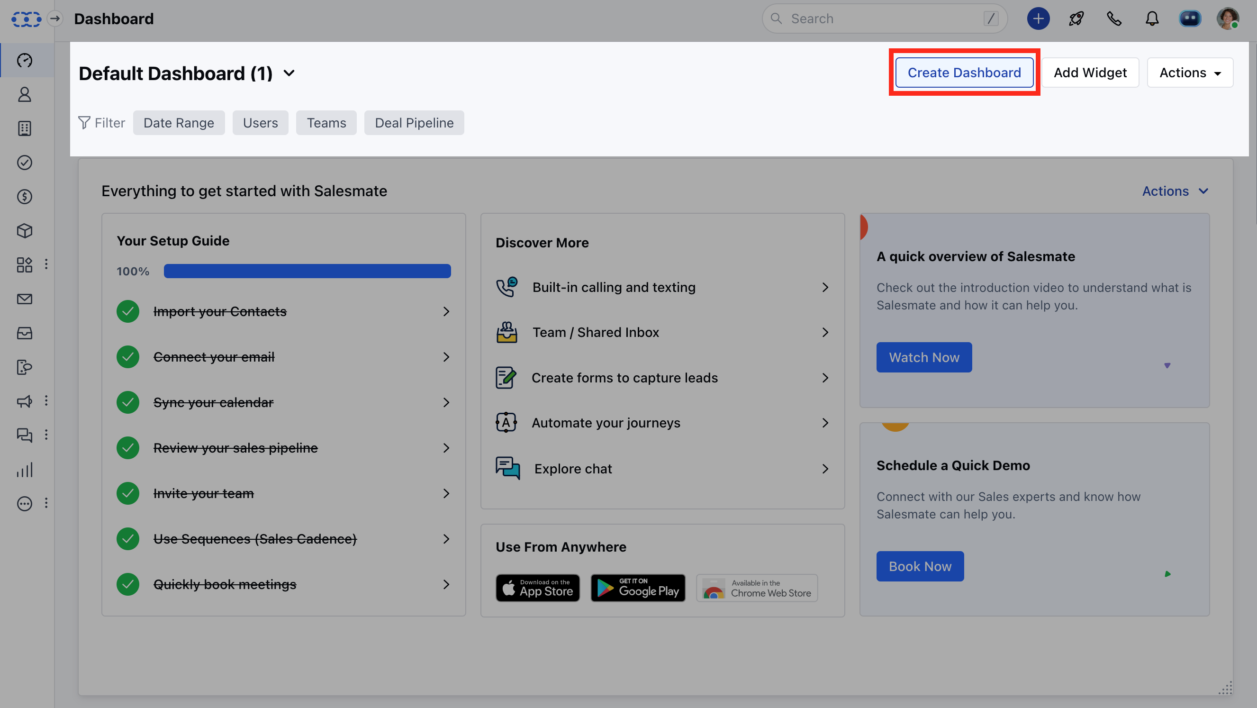Open Companies building icon in sidebar
The width and height of the screenshot is (1257, 708).
(x=24, y=128)
